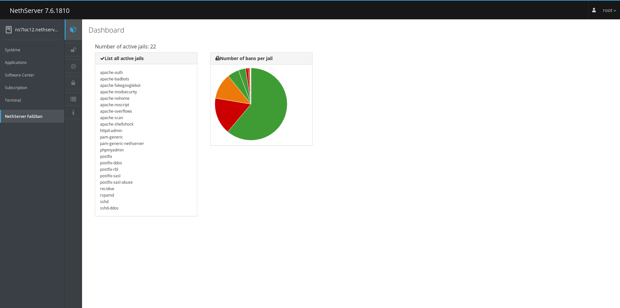This screenshot has width=620, height=308.
Task: Select apache-fakegooglebot jail entry
Action: tap(120, 86)
